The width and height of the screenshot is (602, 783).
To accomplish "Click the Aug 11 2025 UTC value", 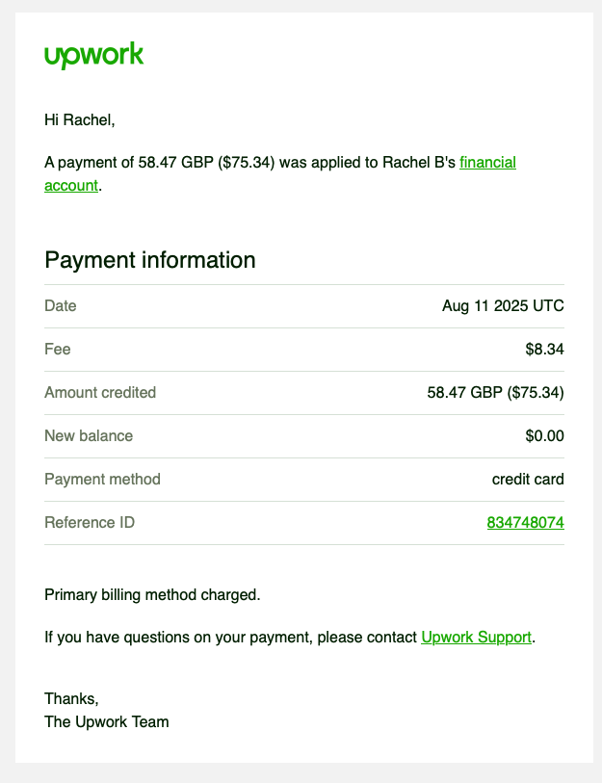I will (x=503, y=306).
